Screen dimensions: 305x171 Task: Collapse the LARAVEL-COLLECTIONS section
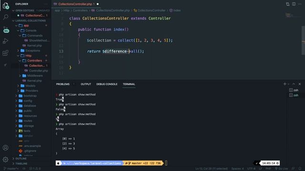click(x=13, y=20)
